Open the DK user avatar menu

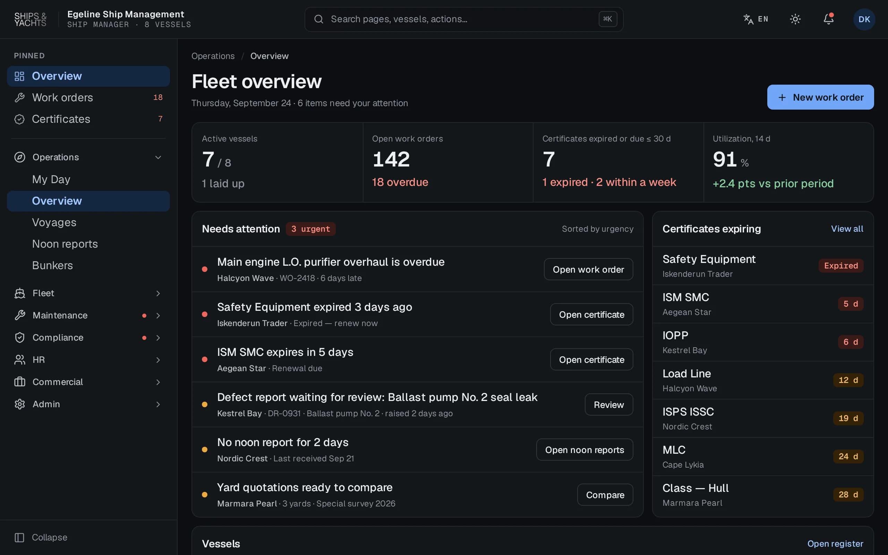[x=864, y=19]
